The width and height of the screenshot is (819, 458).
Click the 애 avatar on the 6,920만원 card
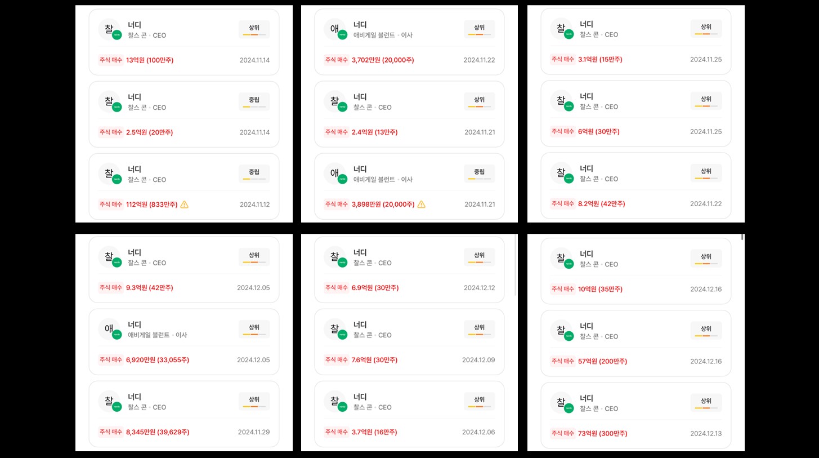pyautogui.click(x=109, y=329)
